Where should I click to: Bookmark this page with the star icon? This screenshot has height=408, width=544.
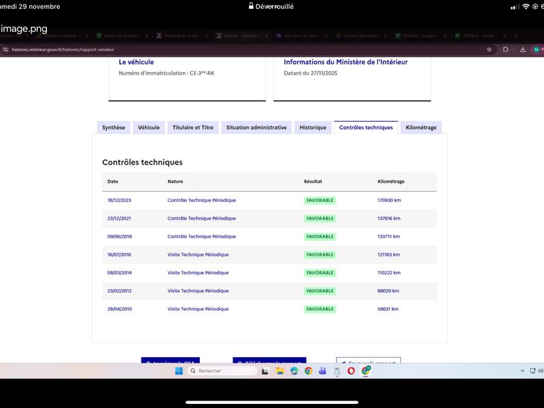pos(489,50)
